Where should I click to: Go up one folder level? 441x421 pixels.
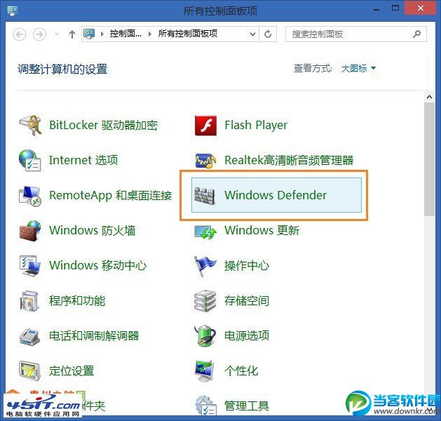tap(72, 34)
